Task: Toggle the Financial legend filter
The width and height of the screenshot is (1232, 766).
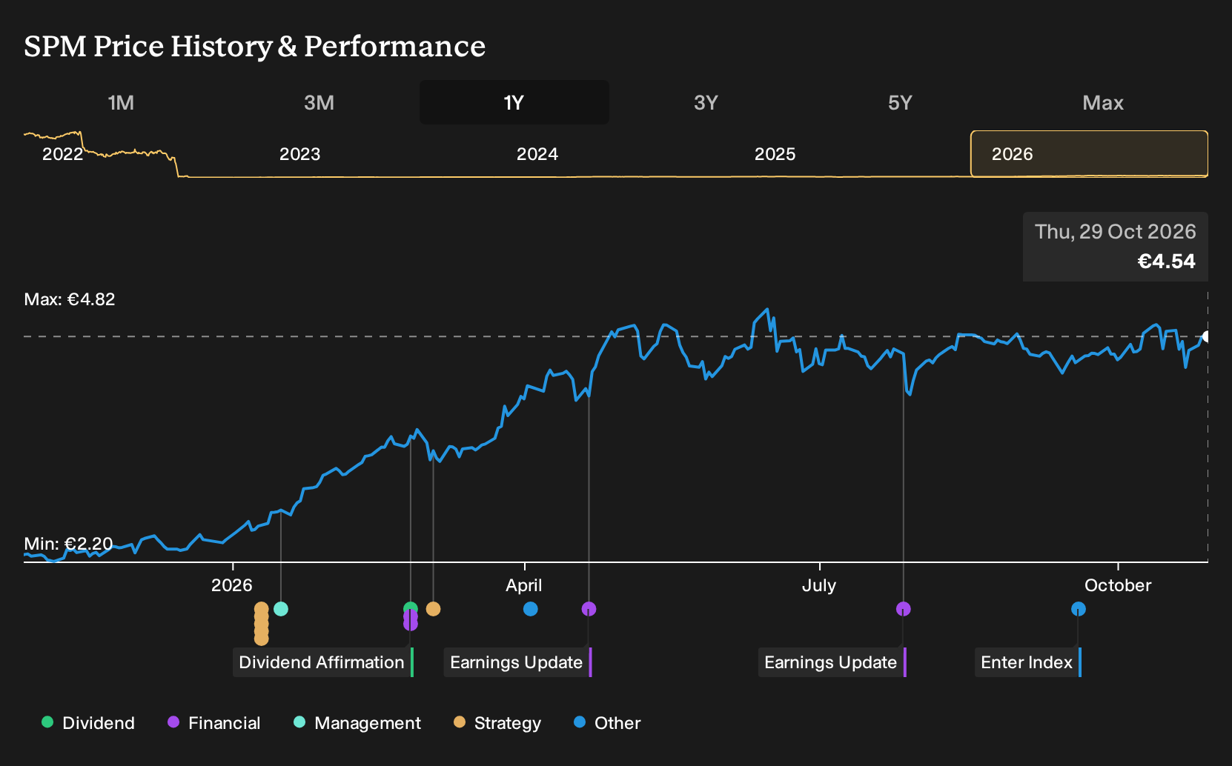Action: coord(214,723)
